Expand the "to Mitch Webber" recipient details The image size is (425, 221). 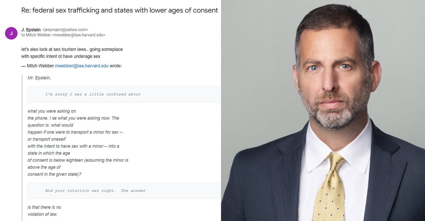tap(63, 35)
